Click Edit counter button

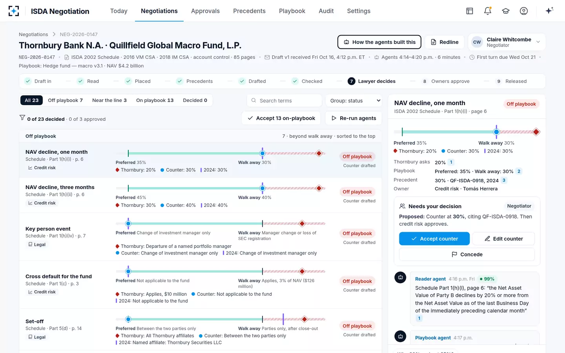pyautogui.click(x=503, y=238)
